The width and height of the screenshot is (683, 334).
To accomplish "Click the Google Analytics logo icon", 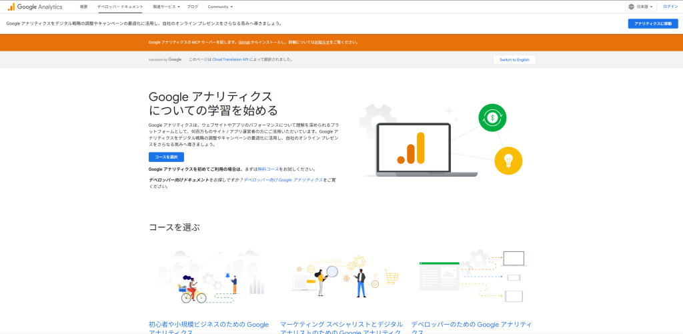I will coord(11,7).
